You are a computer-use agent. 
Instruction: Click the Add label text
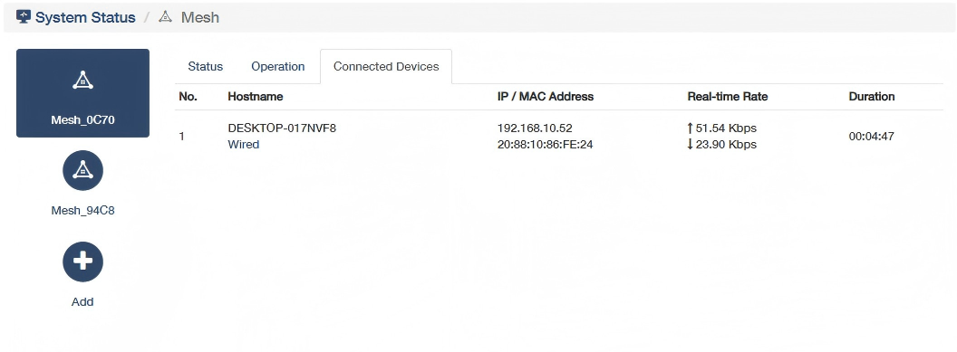[82, 301]
